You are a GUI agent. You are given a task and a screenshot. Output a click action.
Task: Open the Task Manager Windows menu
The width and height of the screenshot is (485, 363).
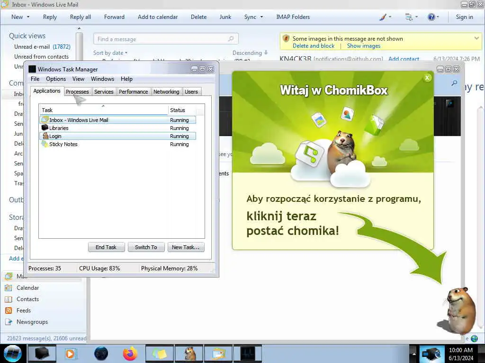pos(102,79)
